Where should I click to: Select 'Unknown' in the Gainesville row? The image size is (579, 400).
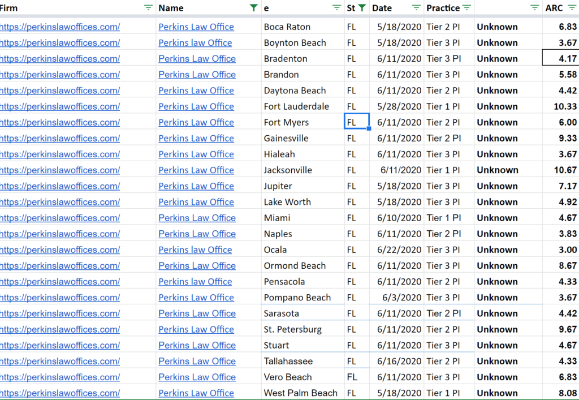coord(508,139)
